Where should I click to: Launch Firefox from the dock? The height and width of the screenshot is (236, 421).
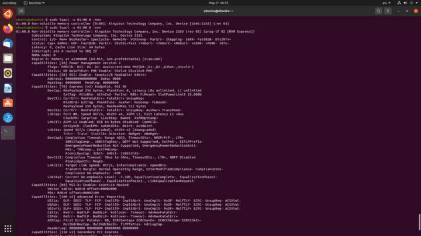pos(8,29)
